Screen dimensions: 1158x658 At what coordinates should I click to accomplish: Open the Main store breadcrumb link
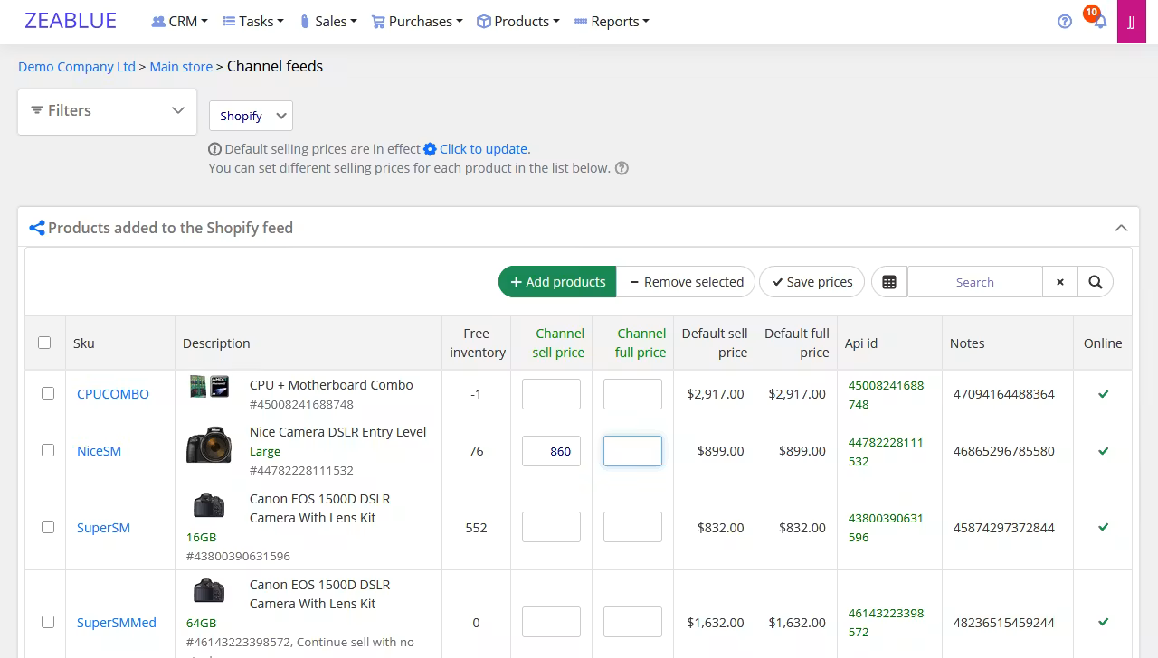(181, 67)
